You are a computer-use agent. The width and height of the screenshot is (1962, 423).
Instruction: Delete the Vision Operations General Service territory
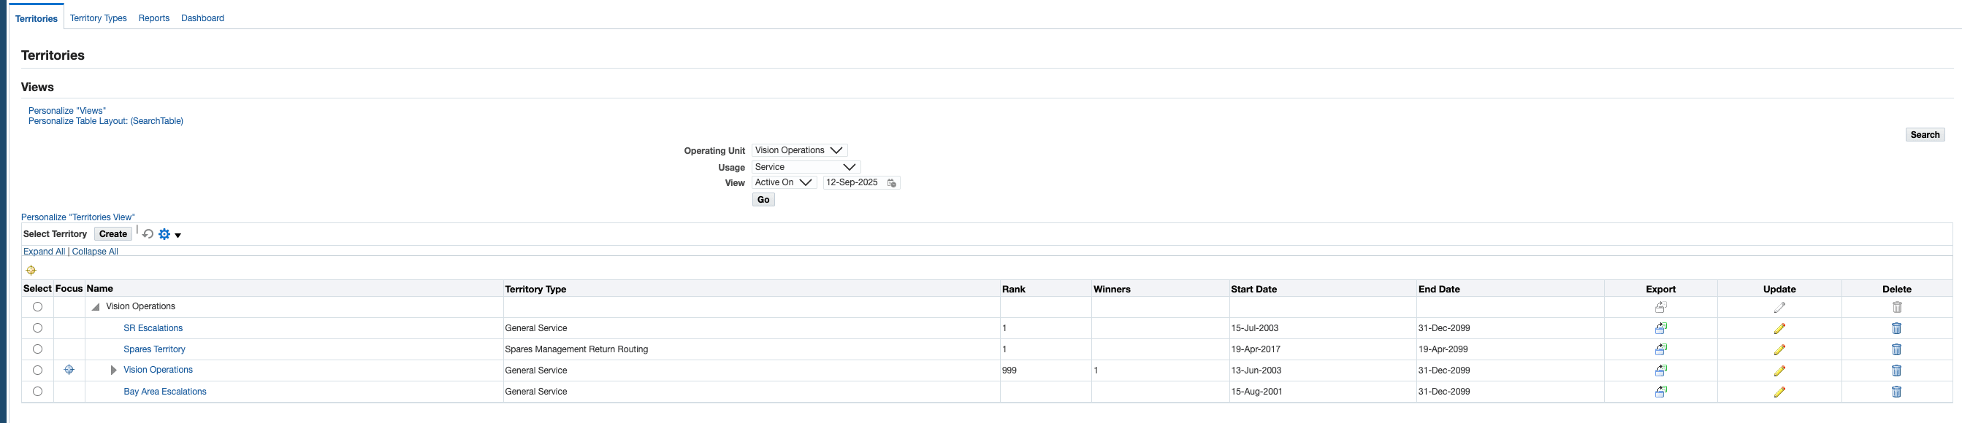1896,370
